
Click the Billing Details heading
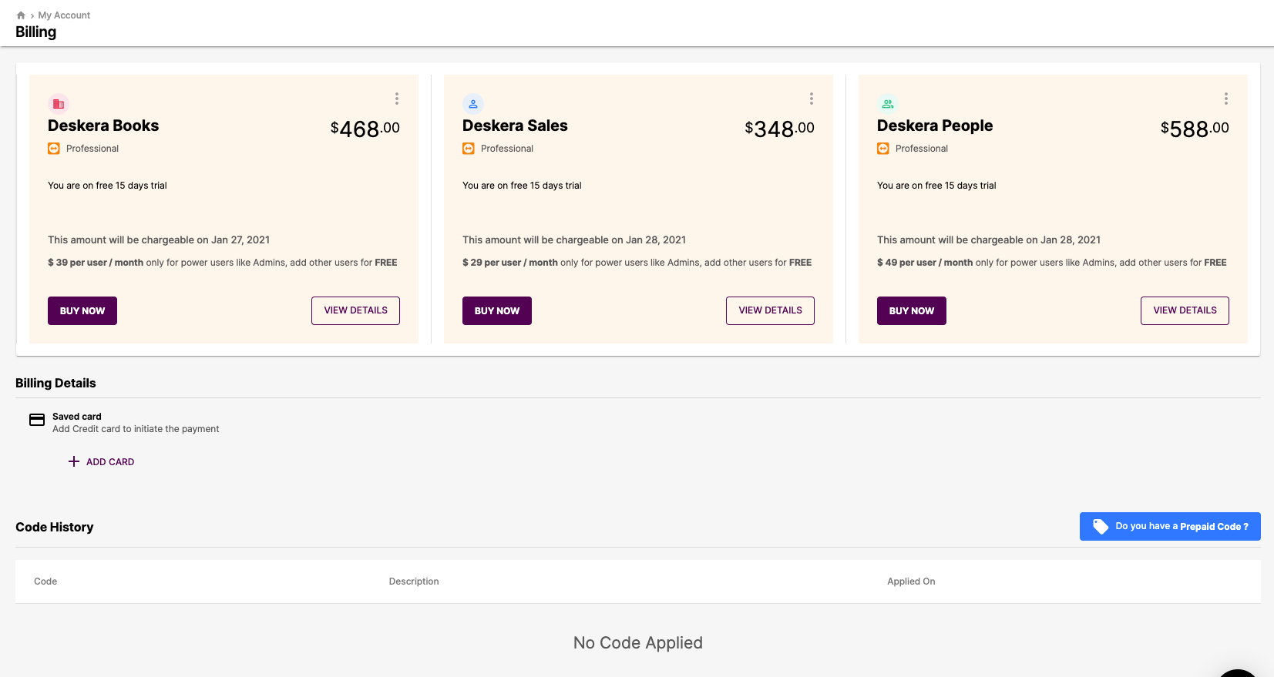tap(55, 383)
